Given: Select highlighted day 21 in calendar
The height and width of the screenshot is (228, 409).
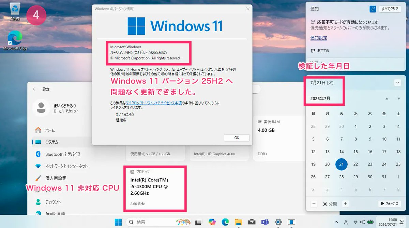Looking at the screenshot, I should coord(342,164).
